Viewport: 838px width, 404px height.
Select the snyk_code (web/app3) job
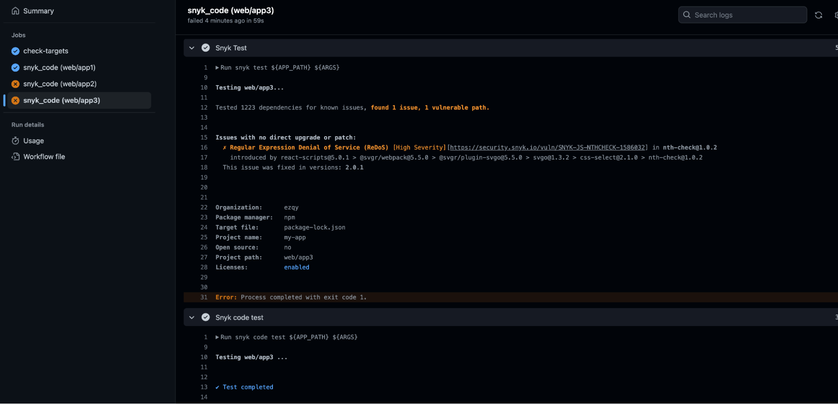point(79,101)
